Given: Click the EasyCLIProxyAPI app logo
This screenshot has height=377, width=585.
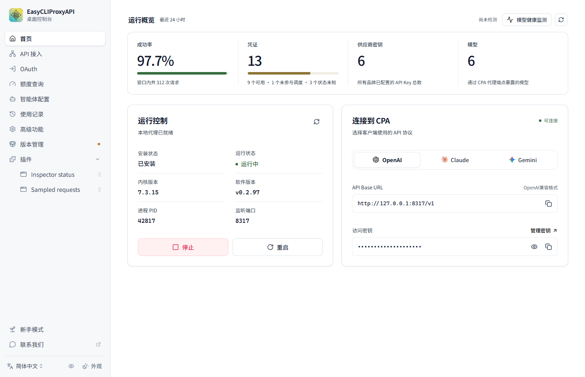Looking at the screenshot, I should coord(16,15).
